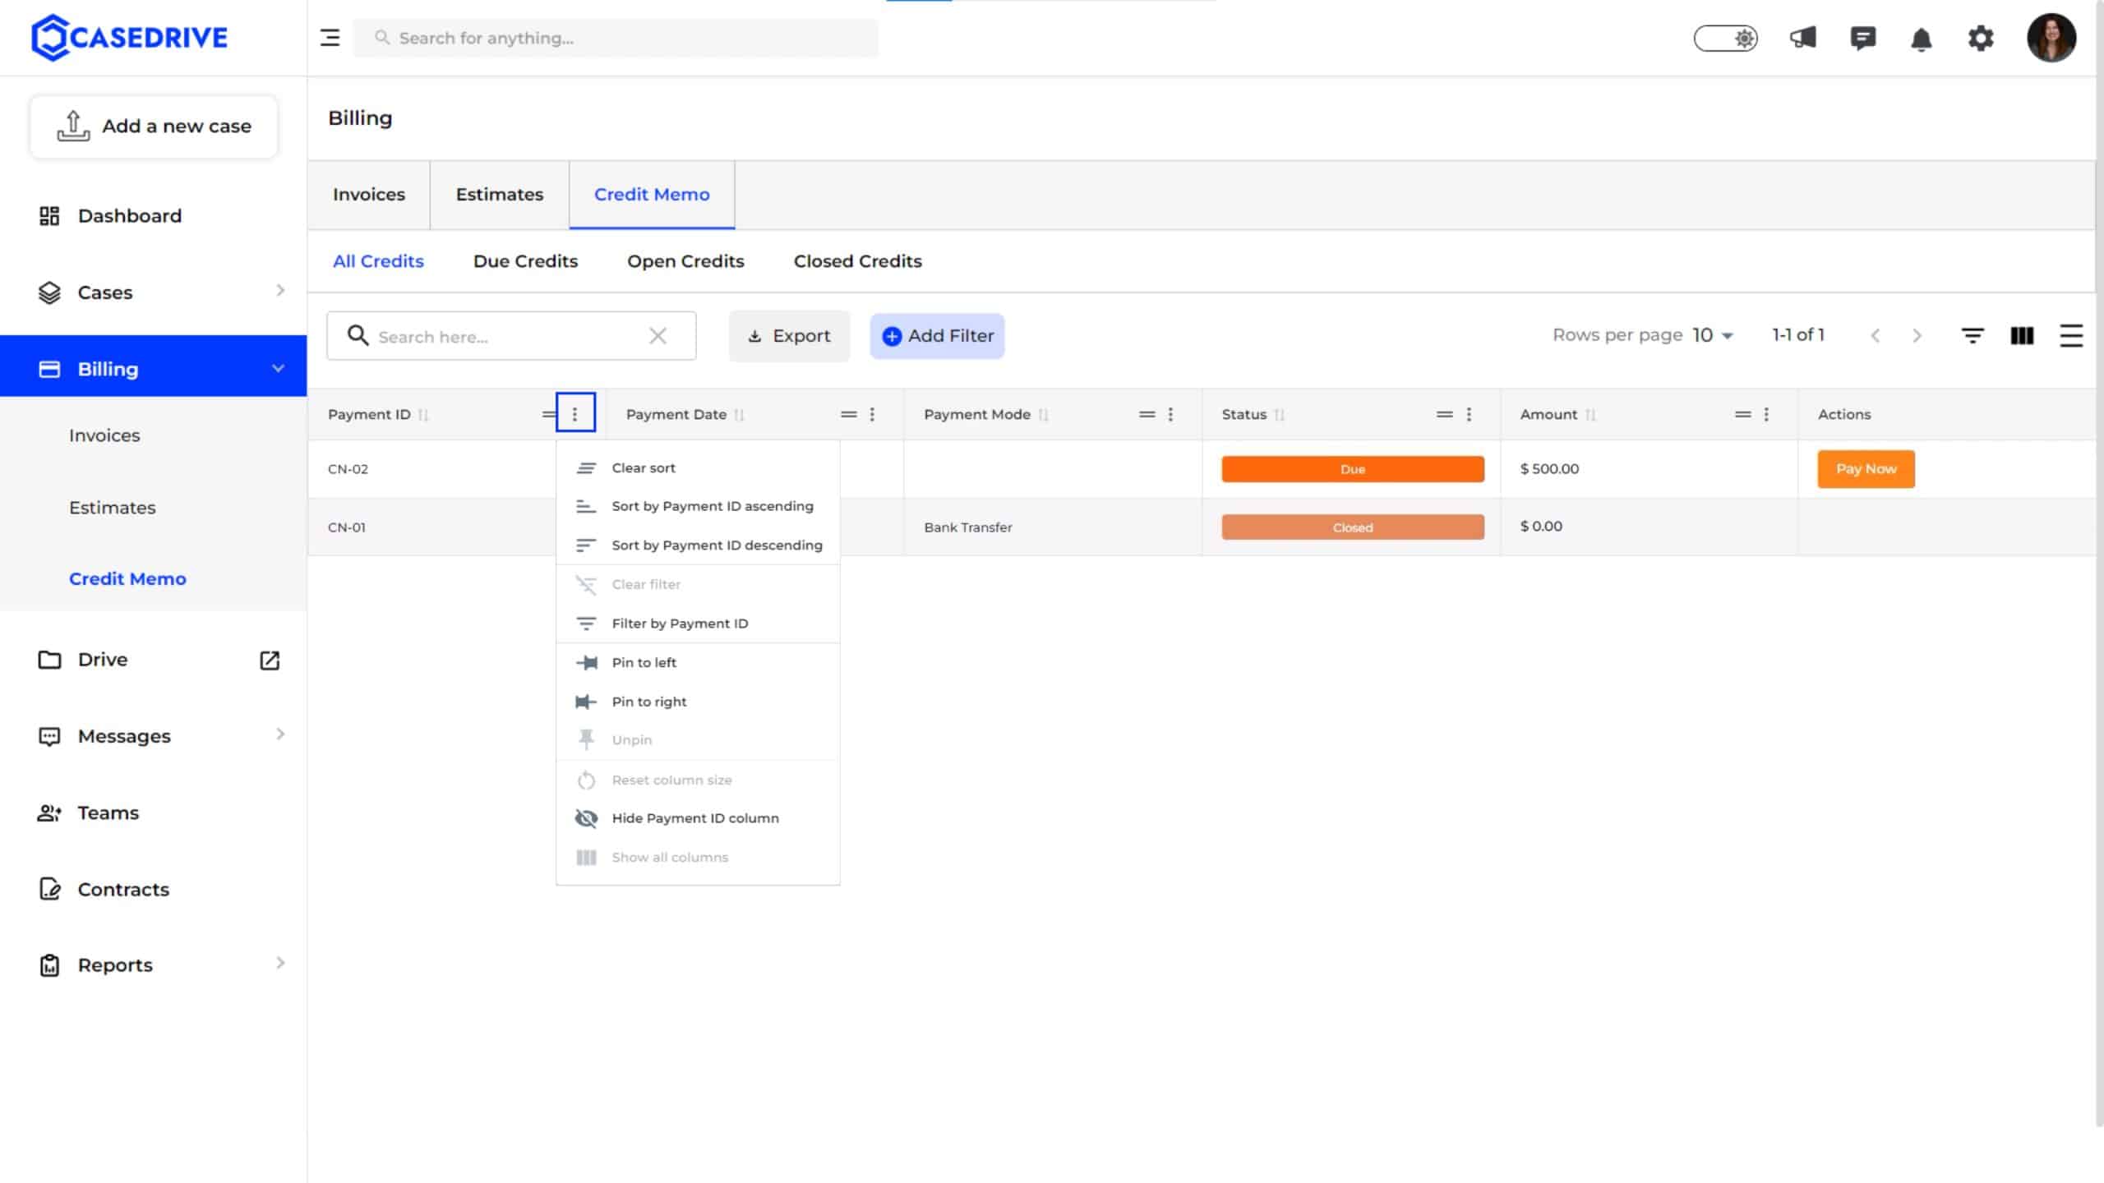Screen dimensions: 2104x1183
Task: Show Due Credits sub-tab
Action: (x=525, y=261)
